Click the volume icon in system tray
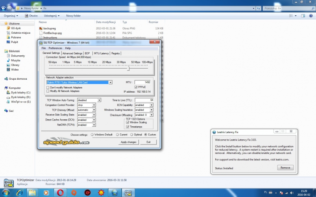 point(291,193)
